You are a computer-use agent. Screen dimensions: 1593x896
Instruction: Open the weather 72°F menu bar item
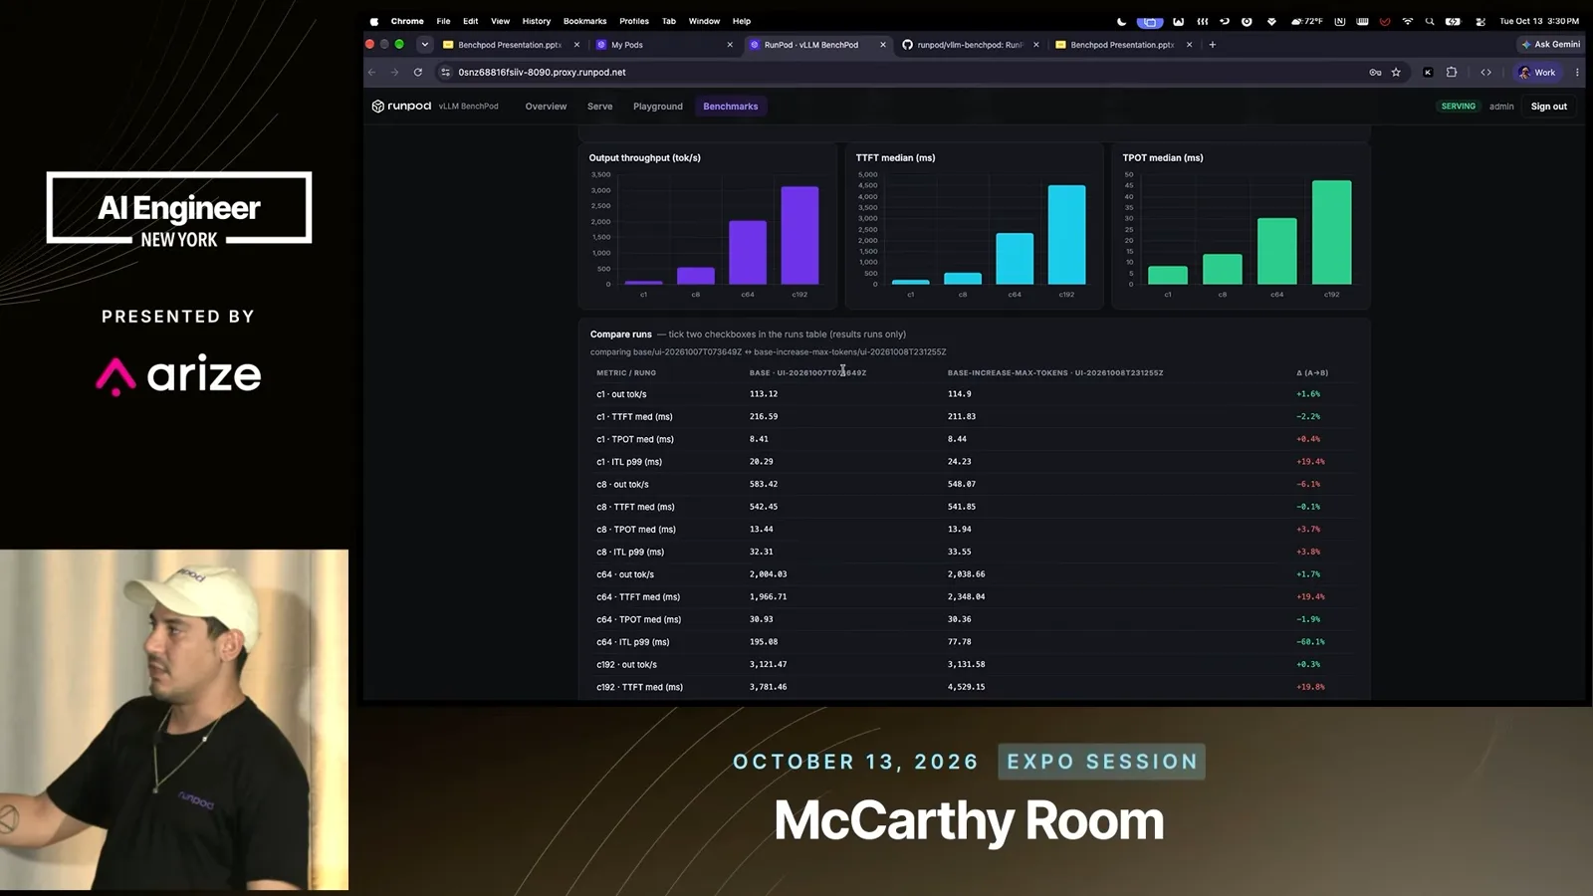pos(1306,21)
